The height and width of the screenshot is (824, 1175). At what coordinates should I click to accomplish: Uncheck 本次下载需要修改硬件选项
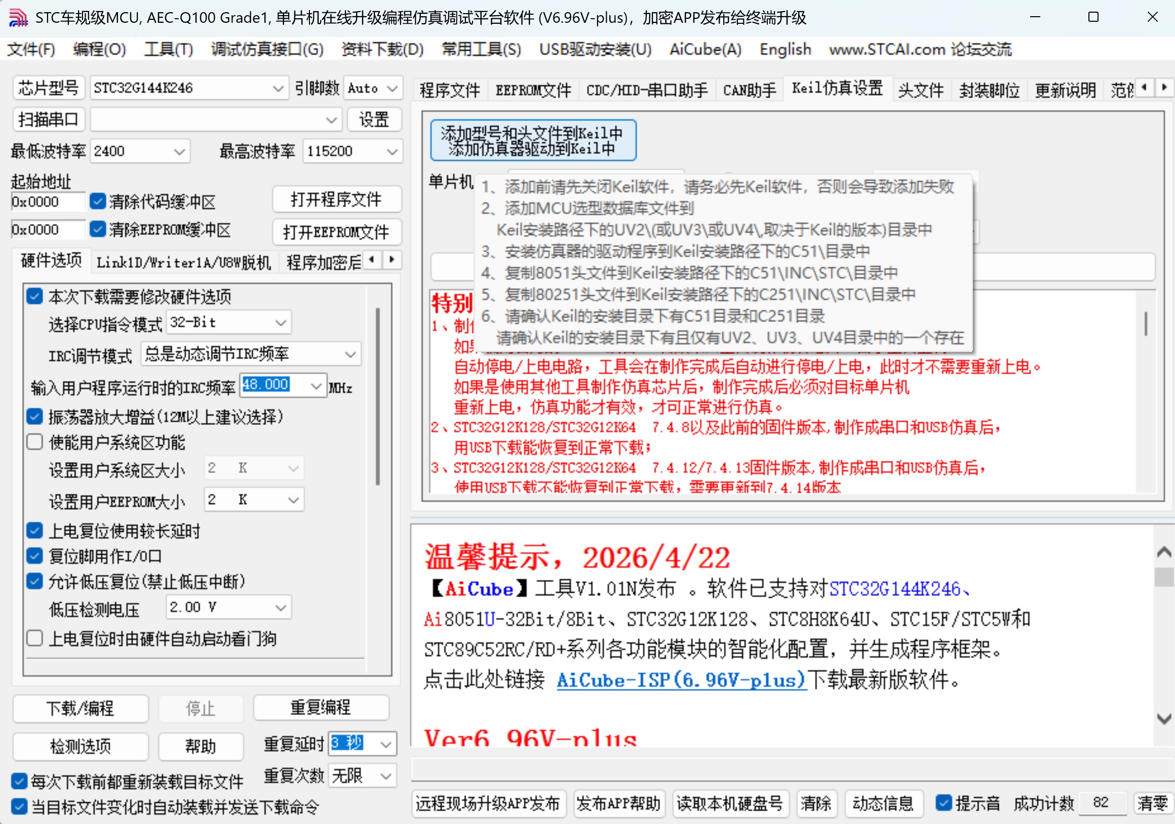35,296
